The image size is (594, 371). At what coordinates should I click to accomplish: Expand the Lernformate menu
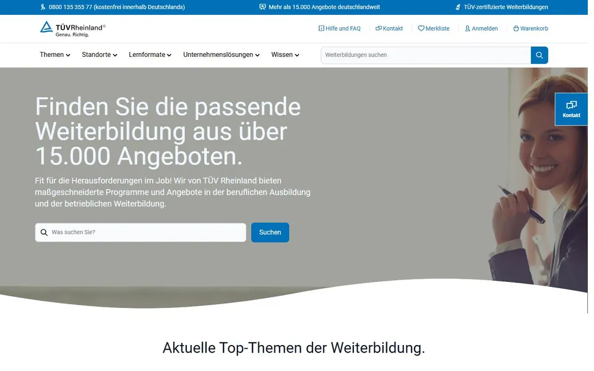[x=150, y=55]
